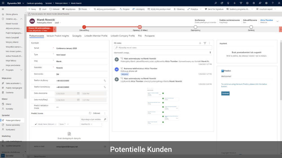Open the timeline embedded image thumbnail
The height and width of the screenshot is (158, 282).
pos(163,106)
